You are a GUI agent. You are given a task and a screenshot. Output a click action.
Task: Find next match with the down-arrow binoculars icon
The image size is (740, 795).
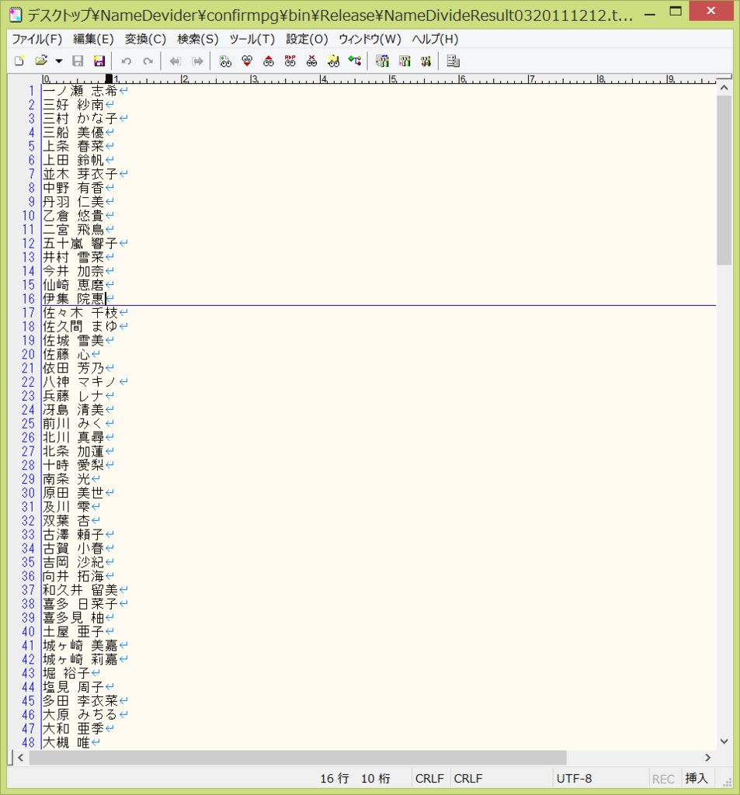[x=247, y=61]
